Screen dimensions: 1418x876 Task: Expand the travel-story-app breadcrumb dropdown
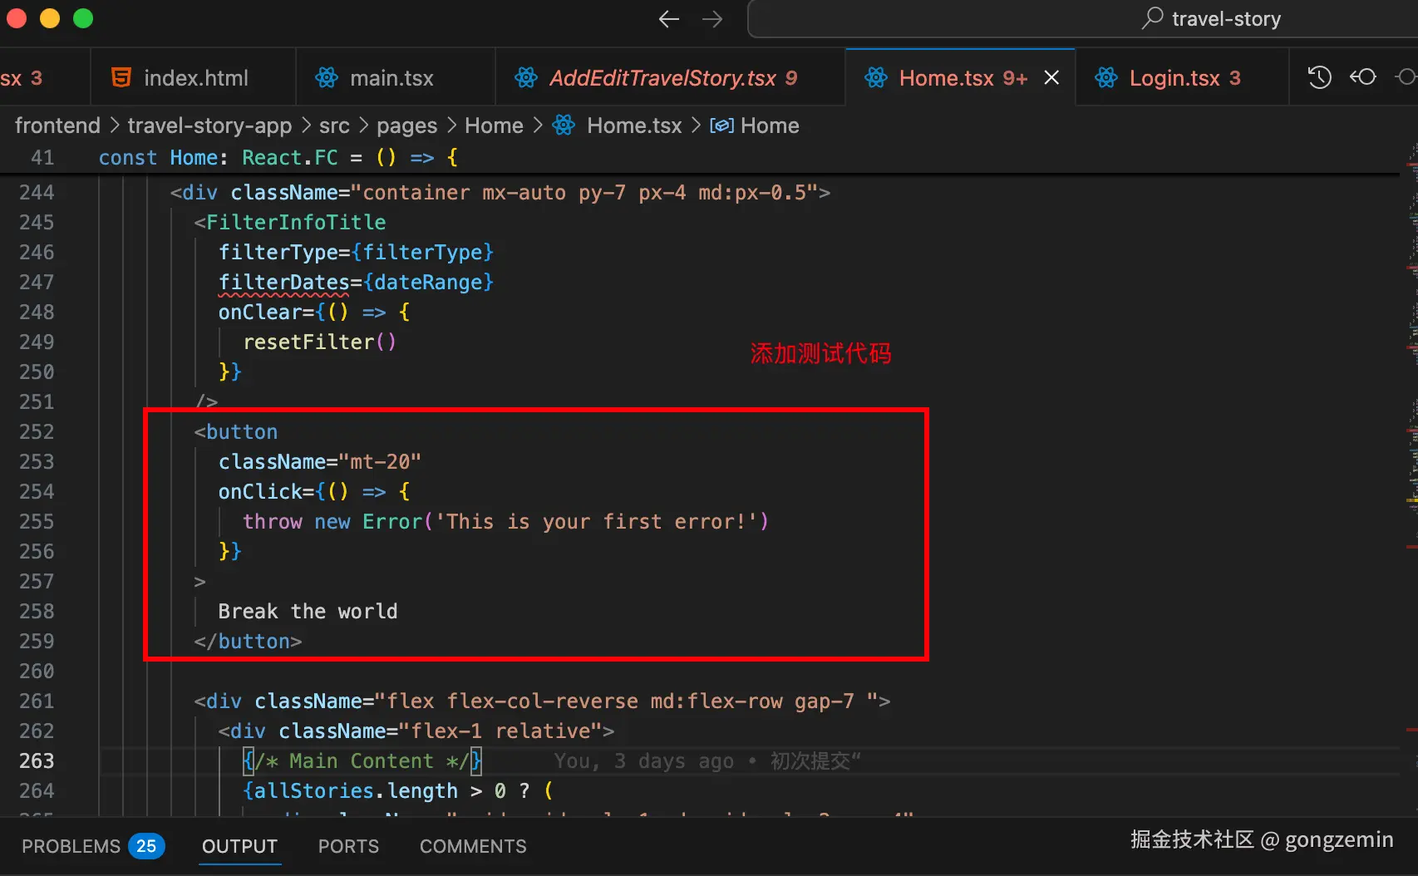(x=209, y=125)
